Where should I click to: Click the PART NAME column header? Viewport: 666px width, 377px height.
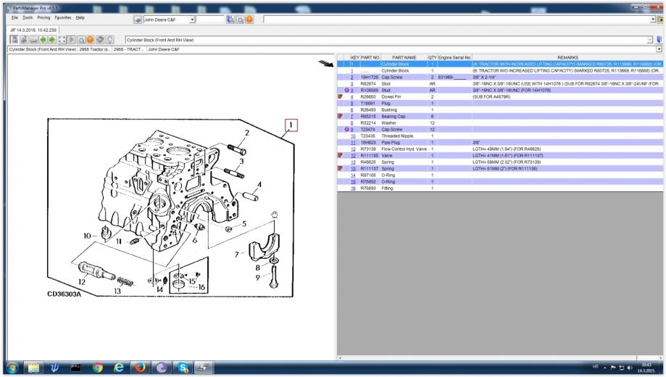click(404, 57)
